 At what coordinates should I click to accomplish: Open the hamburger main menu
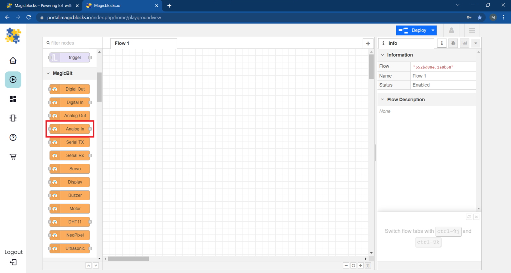[x=472, y=30]
